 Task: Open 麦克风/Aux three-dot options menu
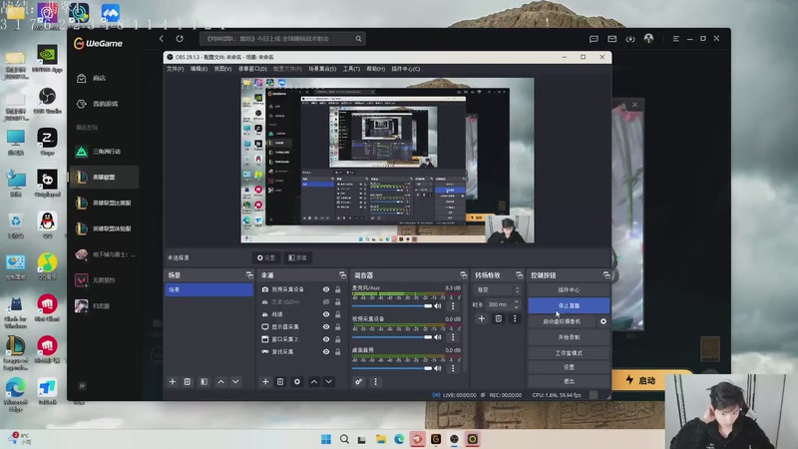pos(453,306)
